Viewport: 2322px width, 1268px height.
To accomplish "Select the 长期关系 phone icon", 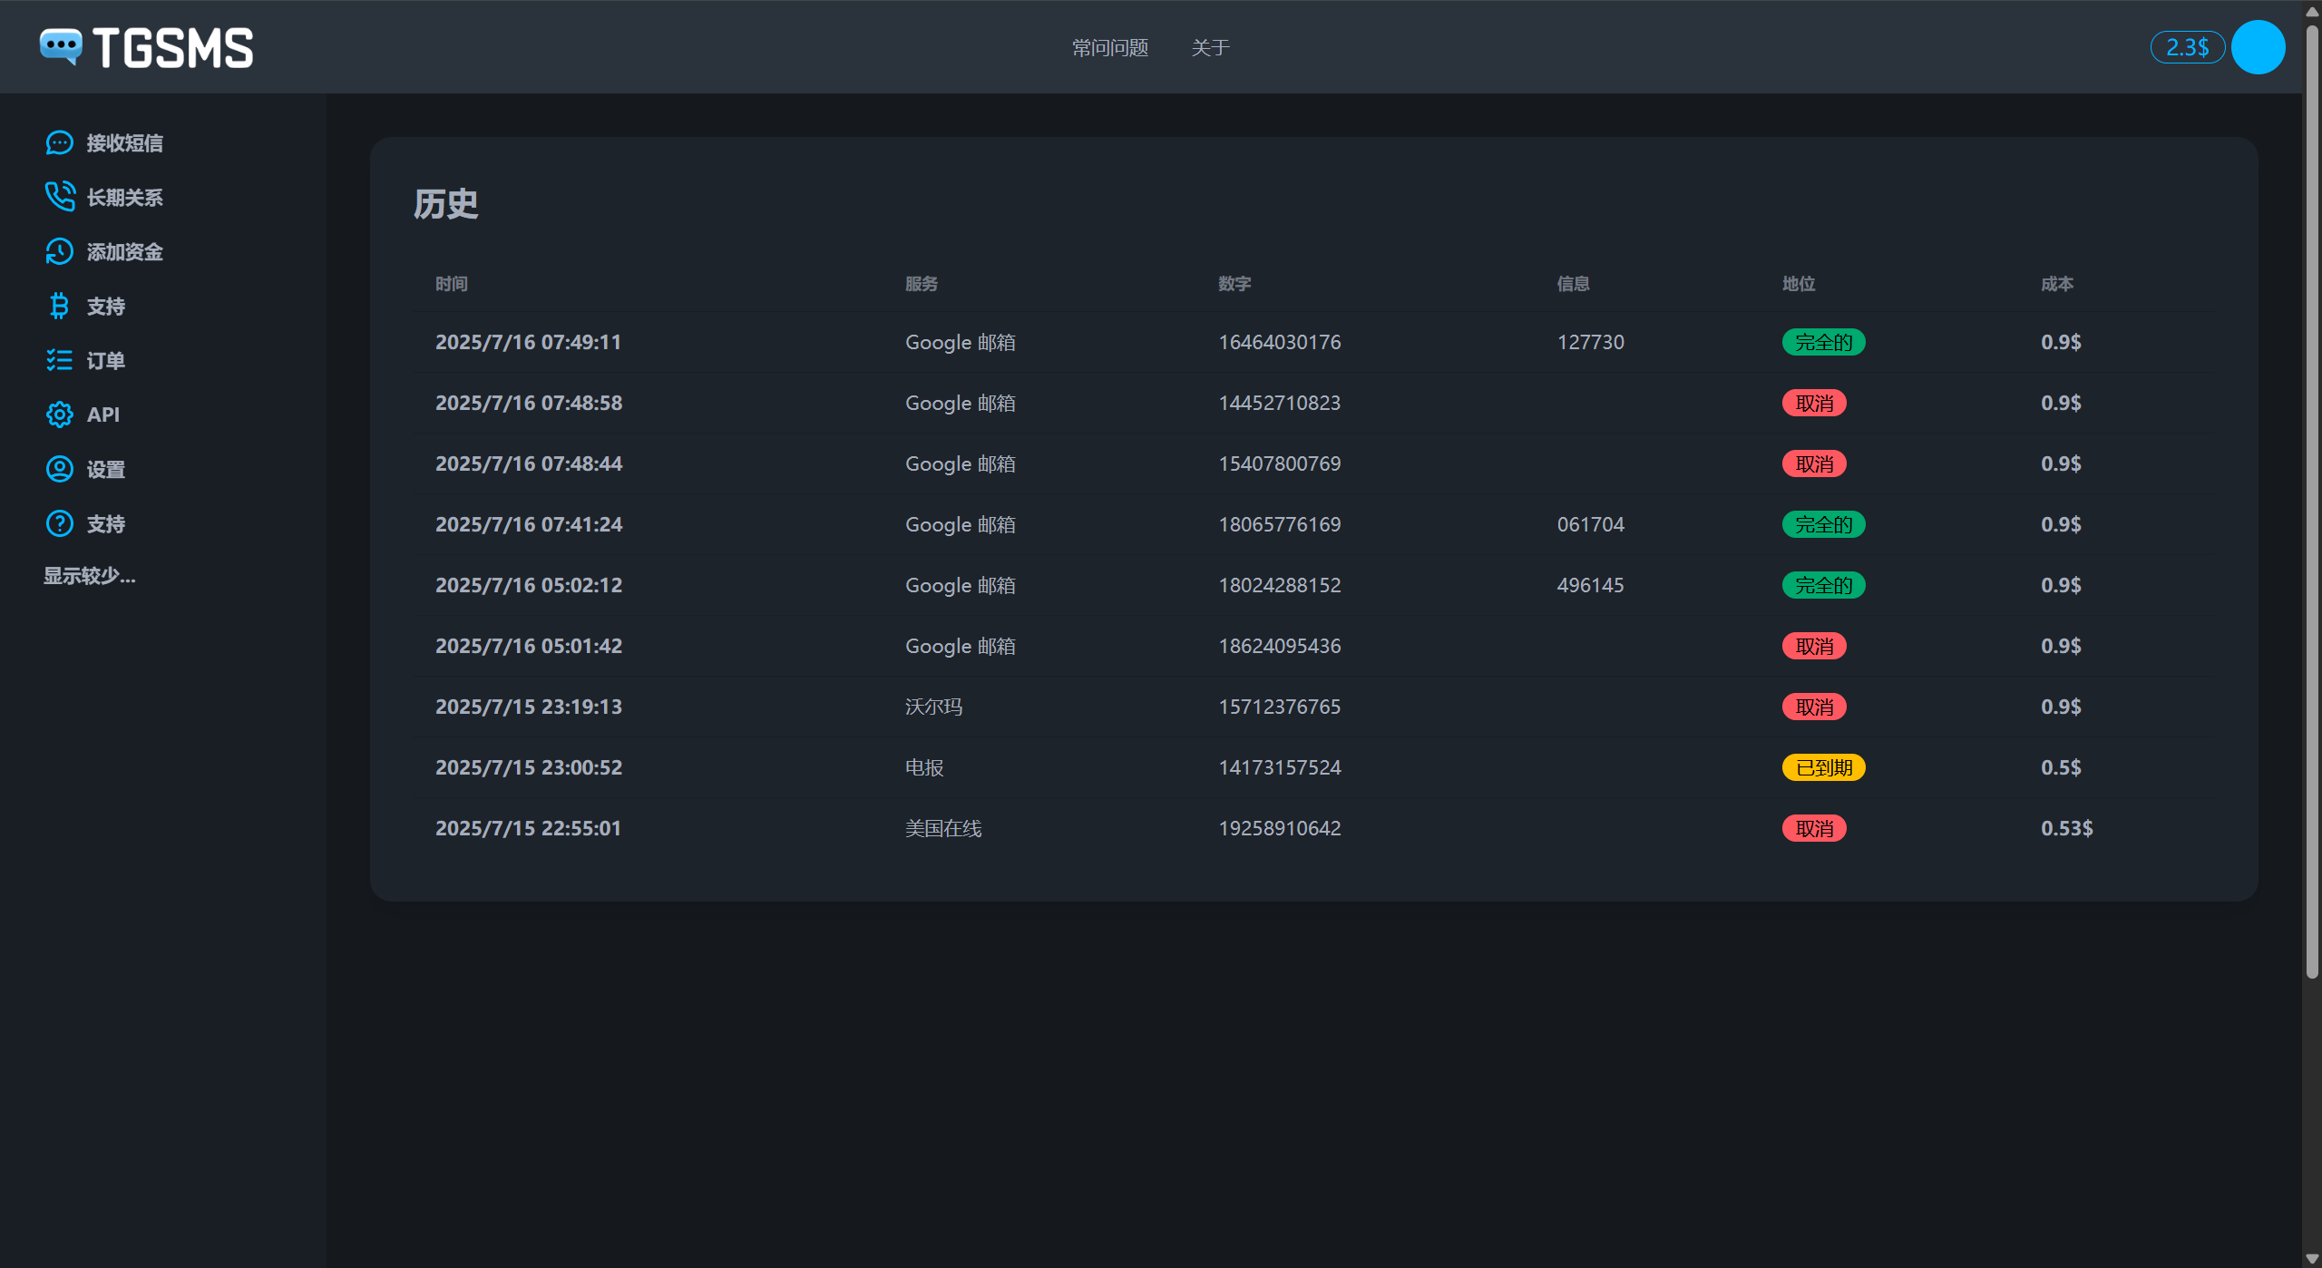I will (59, 197).
